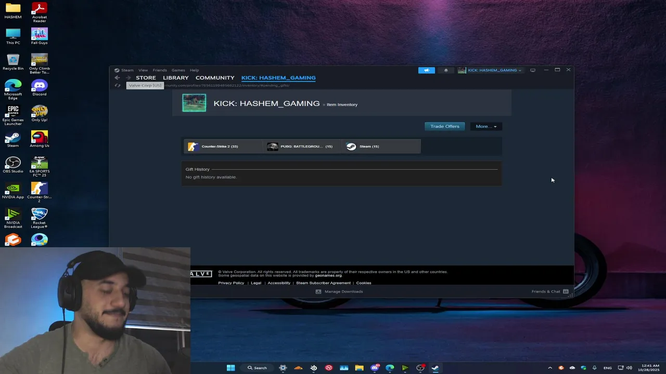Go back with Steam back arrow
666x374 pixels.
click(117, 78)
